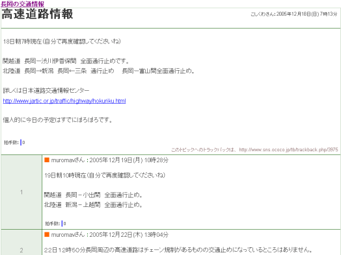Click the 高速道路情報 heading

point(37,14)
